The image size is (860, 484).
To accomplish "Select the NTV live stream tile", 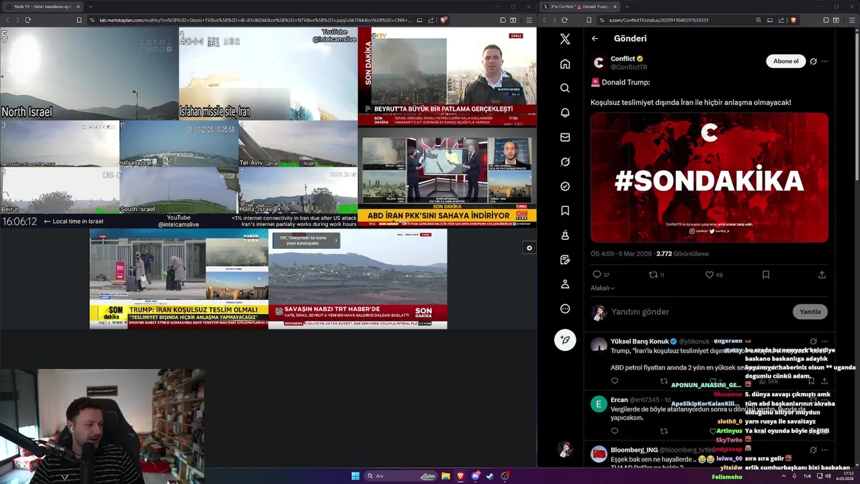I will 447,77.
